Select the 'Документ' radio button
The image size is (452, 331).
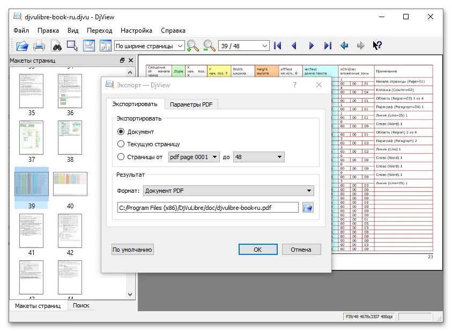click(121, 131)
